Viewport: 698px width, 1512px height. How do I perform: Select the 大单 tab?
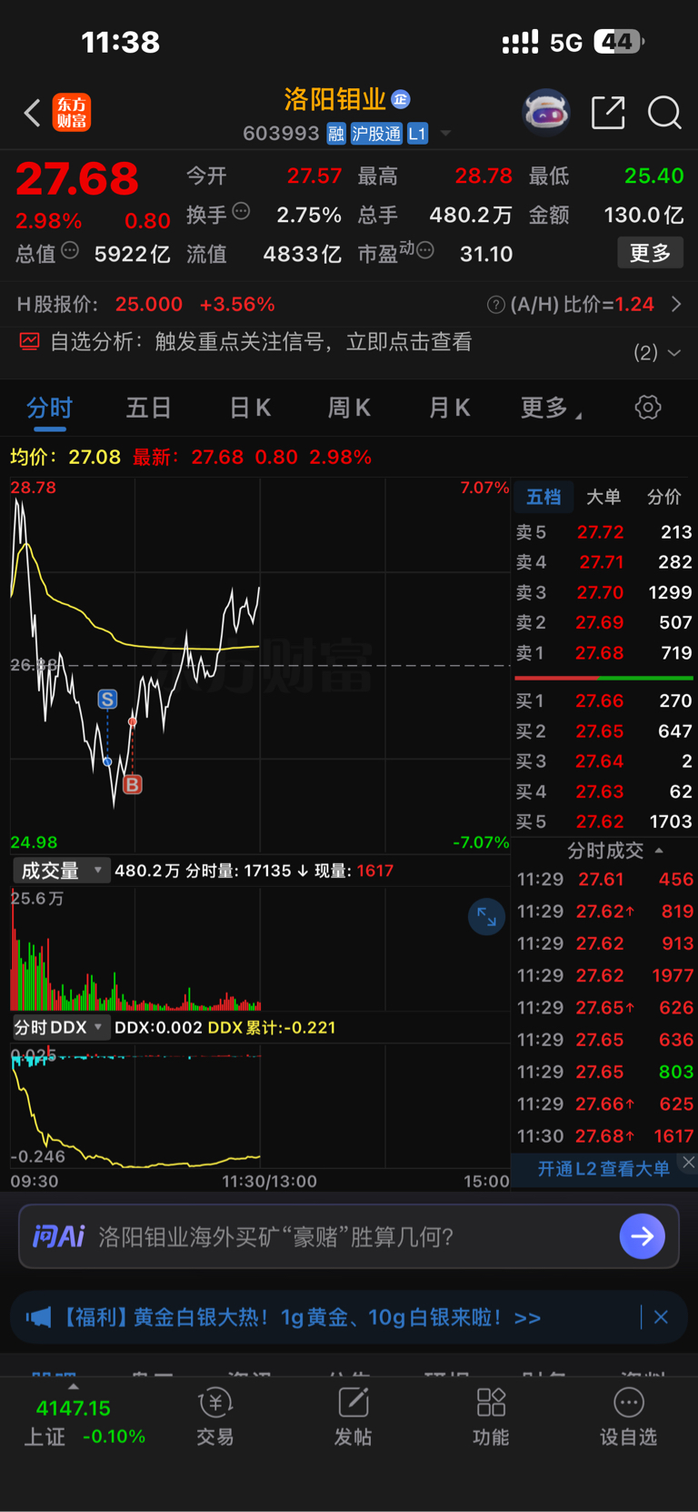tap(603, 497)
